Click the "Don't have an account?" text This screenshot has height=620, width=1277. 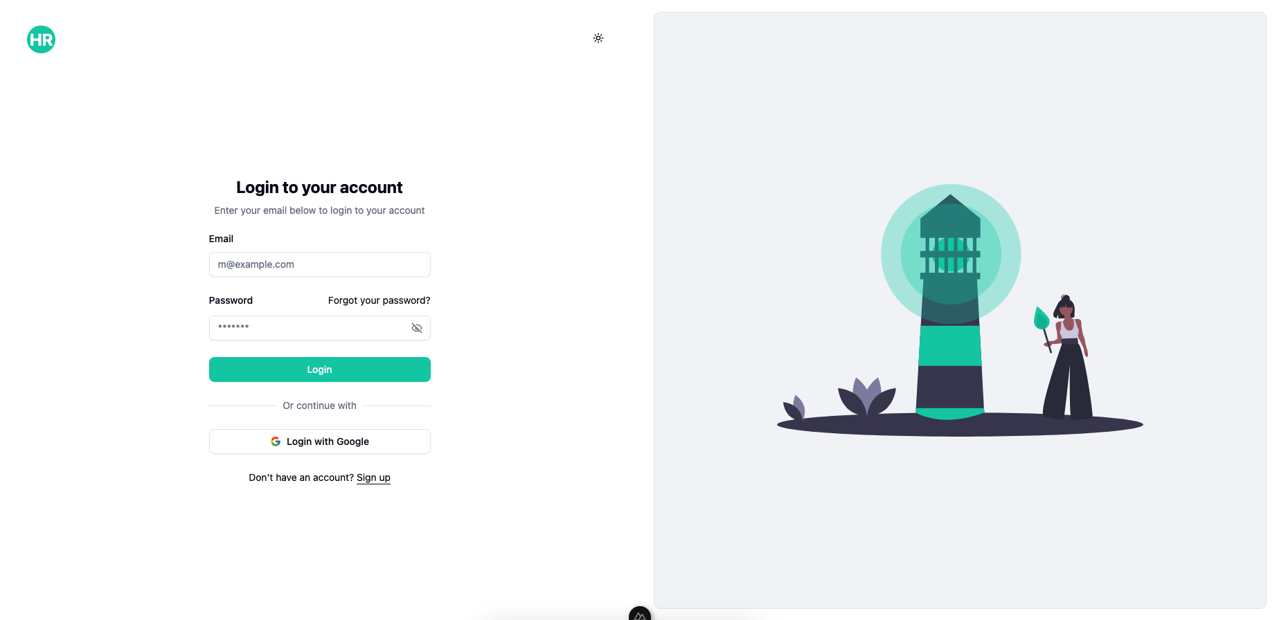tap(301, 477)
